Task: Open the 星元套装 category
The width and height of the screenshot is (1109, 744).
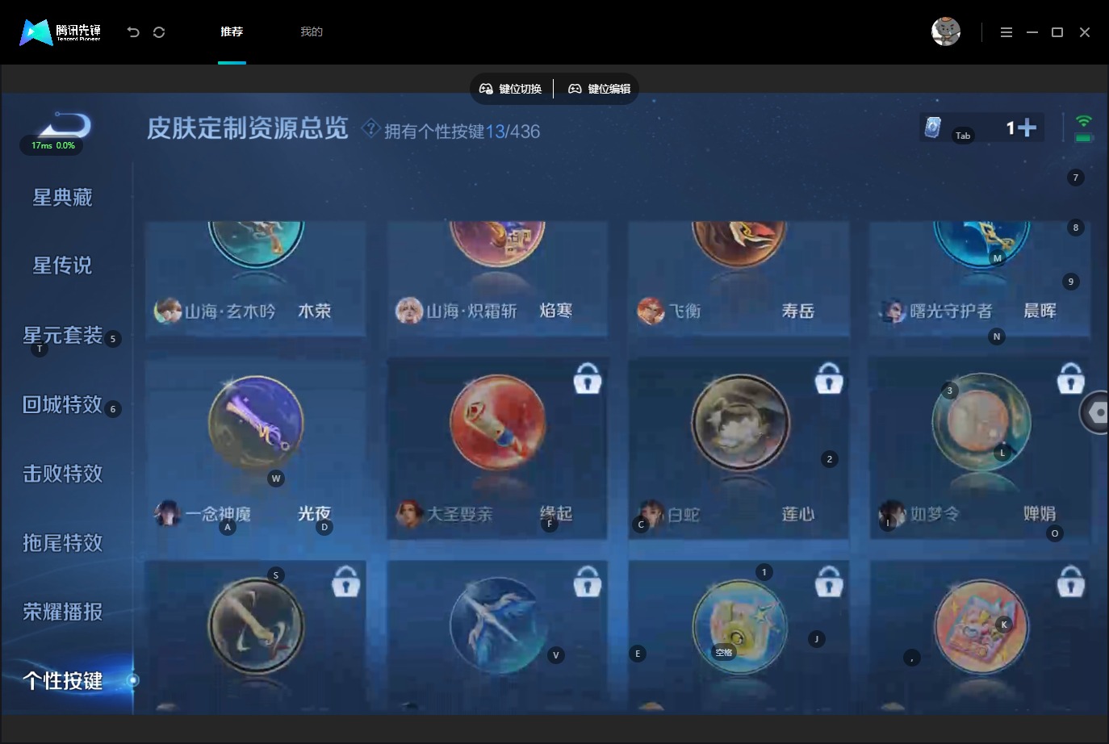Action: pos(62,335)
